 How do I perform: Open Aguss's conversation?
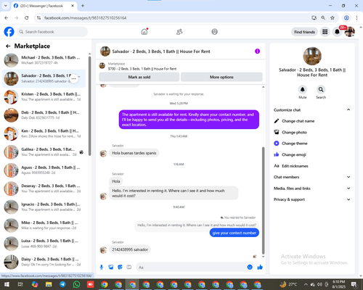(x=44, y=170)
